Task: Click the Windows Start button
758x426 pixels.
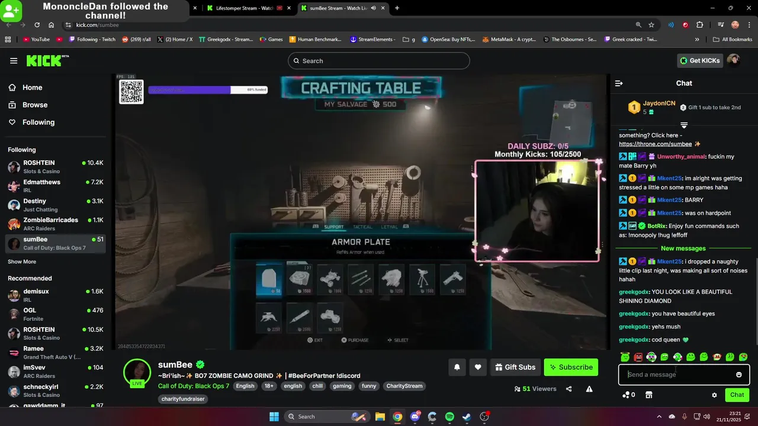Action: pyautogui.click(x=274, y=417)
